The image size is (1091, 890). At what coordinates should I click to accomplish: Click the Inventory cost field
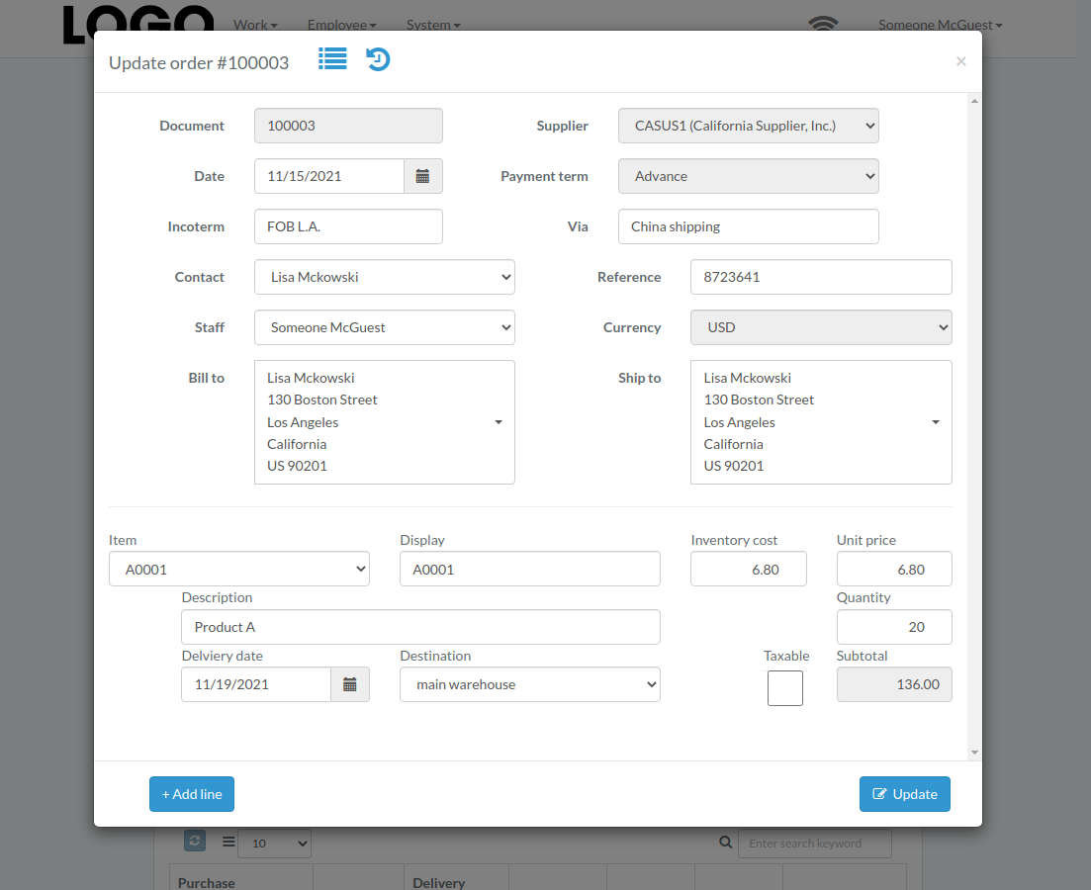(749, 570)
